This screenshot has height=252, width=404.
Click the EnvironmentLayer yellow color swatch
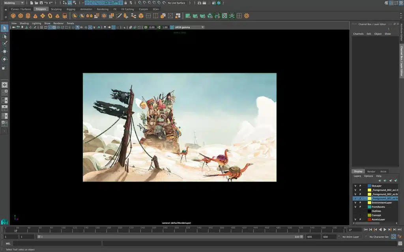[369, 203]
